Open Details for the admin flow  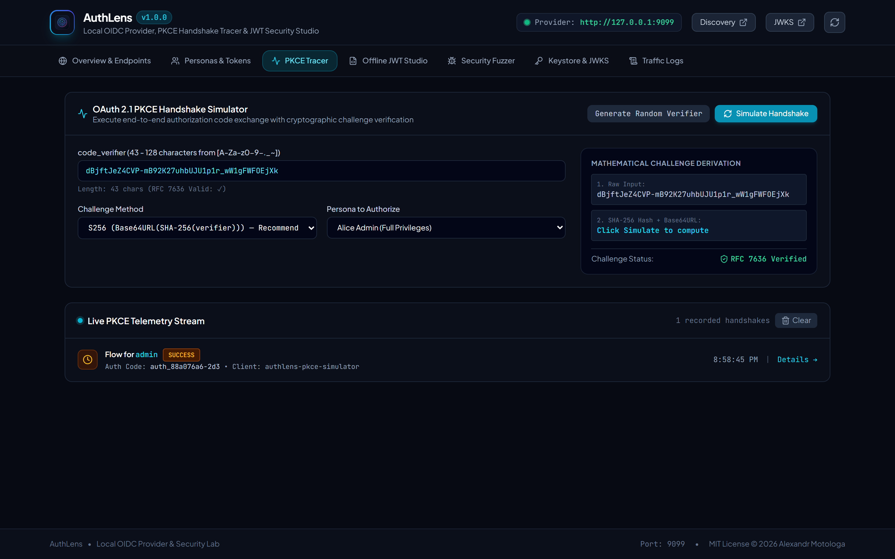coord(797,360)
